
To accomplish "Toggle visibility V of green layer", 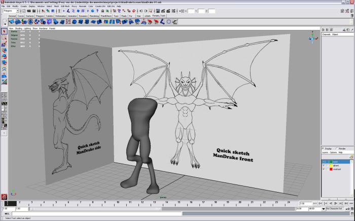I will pyautogui.click(x=324, y=162).
